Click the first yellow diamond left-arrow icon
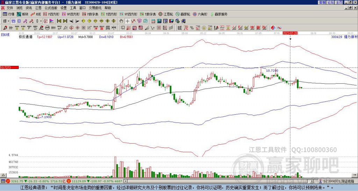Viewport: 358px width, 191px height. [83, 21]
